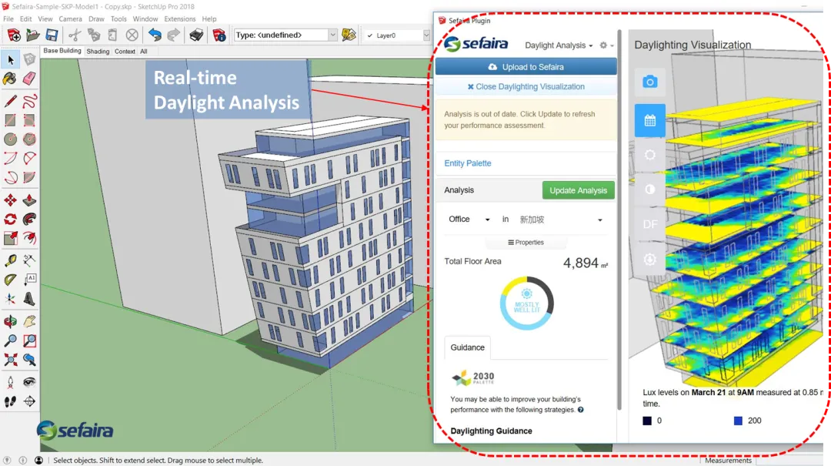The image size is (831, 466).
Task: Switch to the Context tab
Action: coord(125,52)
